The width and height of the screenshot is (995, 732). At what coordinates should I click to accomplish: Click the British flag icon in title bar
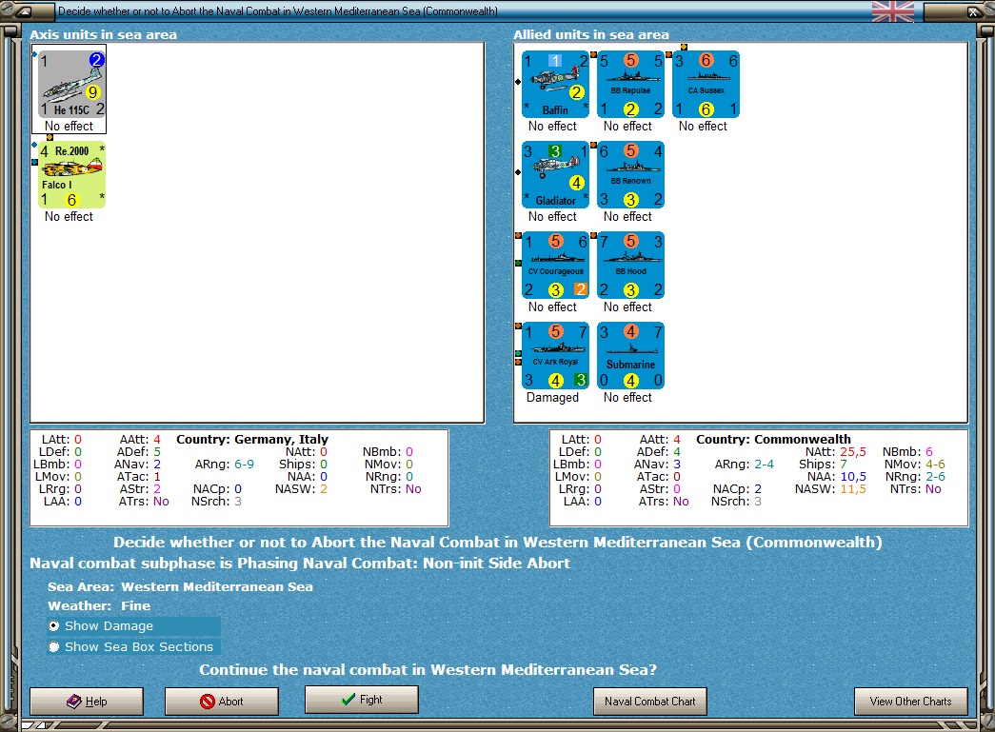click(893, 11)
